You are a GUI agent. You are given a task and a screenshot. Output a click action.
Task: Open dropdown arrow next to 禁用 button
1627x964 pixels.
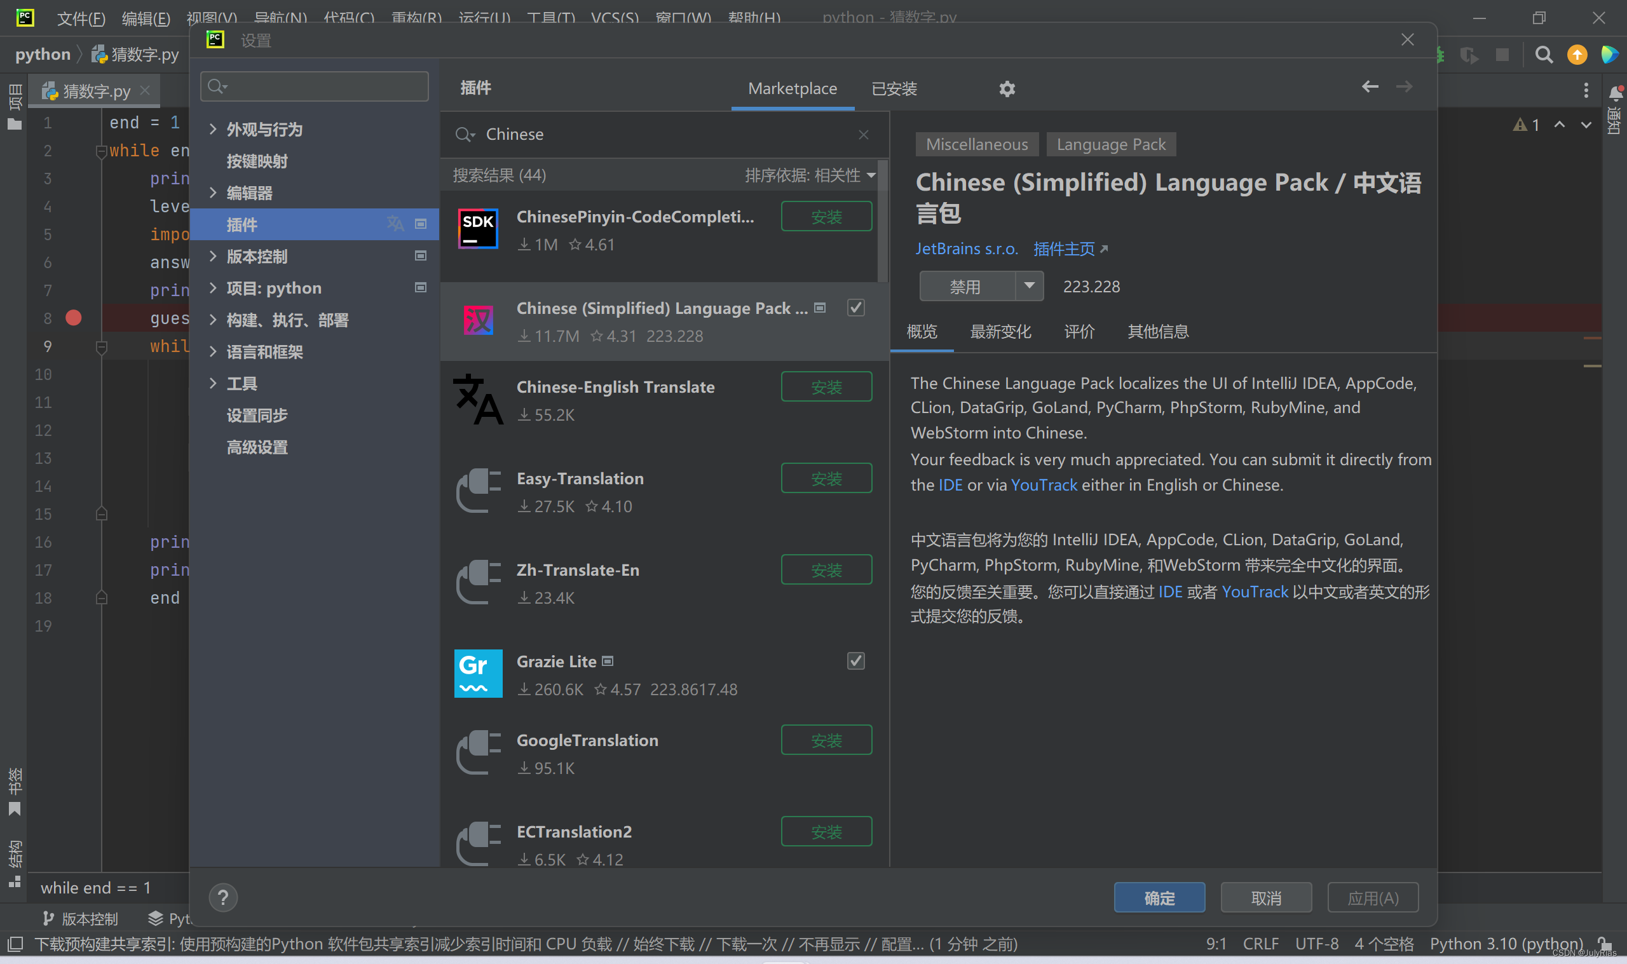[x=1030, y=286]
